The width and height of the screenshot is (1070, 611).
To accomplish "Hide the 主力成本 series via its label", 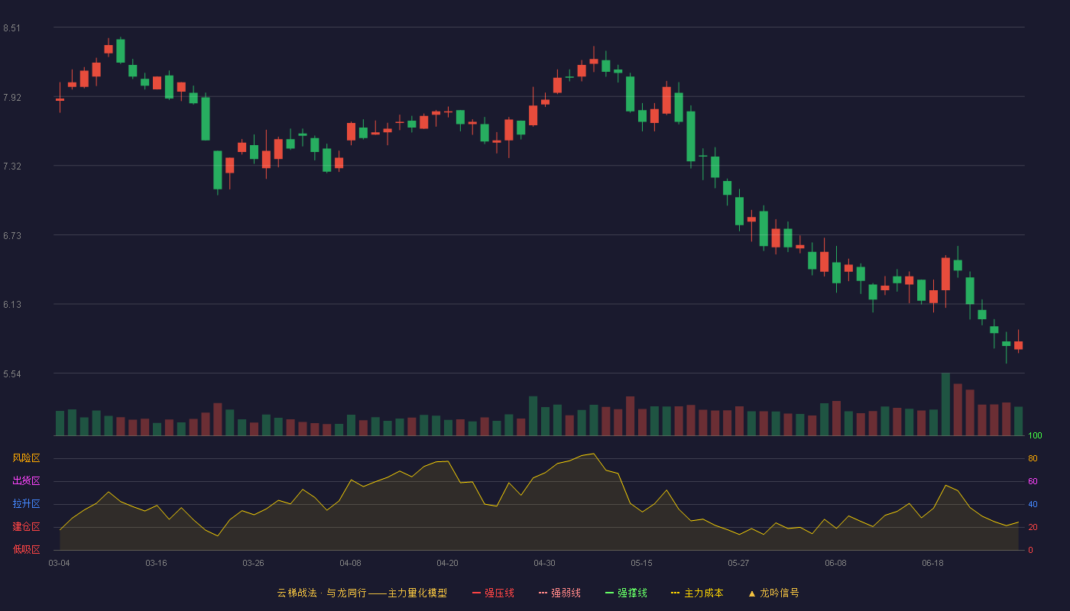I will coord(703,593).
